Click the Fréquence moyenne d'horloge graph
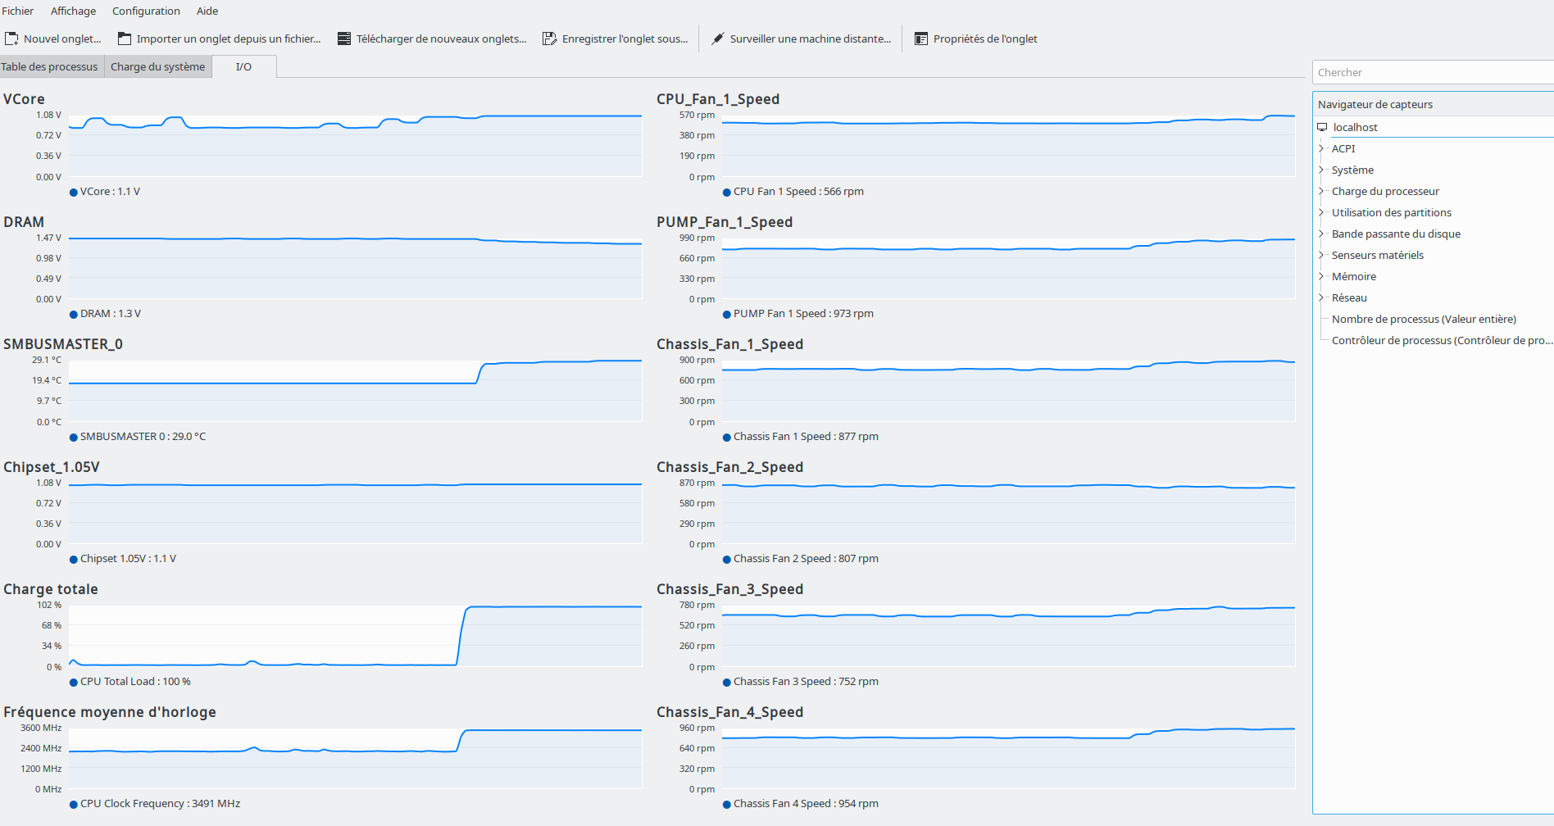The width and height of the screenshot is (1554, 826). pos(355,758)
